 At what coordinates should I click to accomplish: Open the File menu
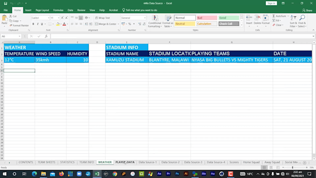pyautogui.click(x=6, y=10)
